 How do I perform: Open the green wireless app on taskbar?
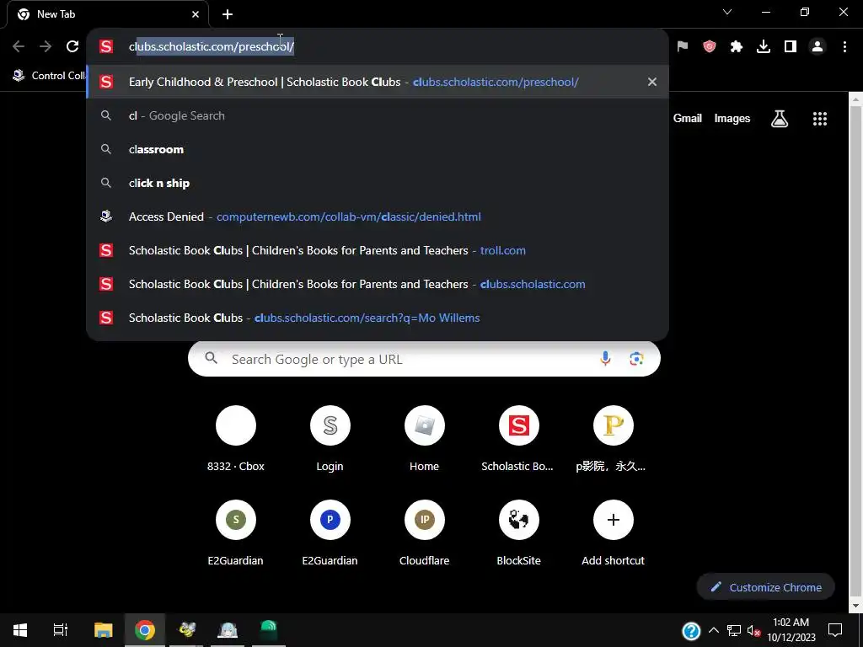pyautogui.click(x=269, y=630)
